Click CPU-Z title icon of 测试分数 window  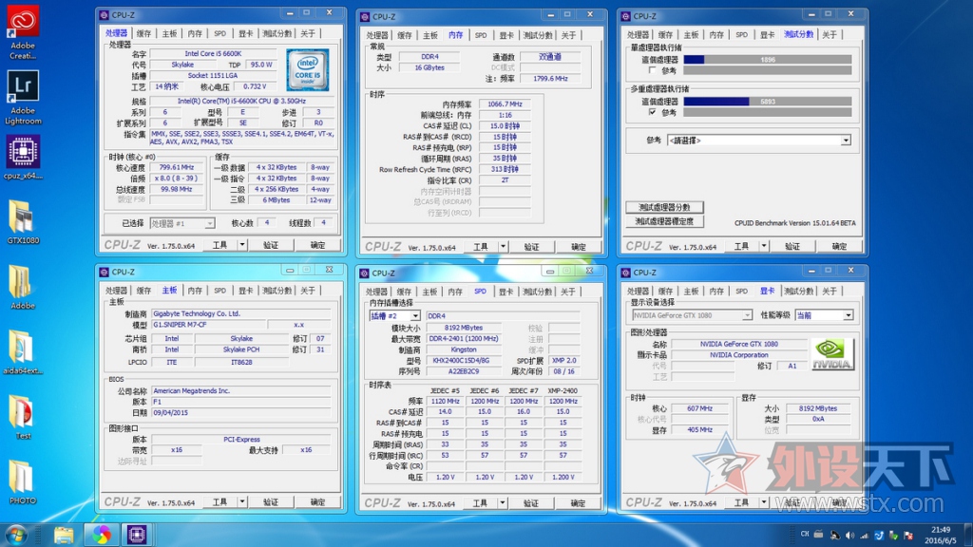[625, 16]
